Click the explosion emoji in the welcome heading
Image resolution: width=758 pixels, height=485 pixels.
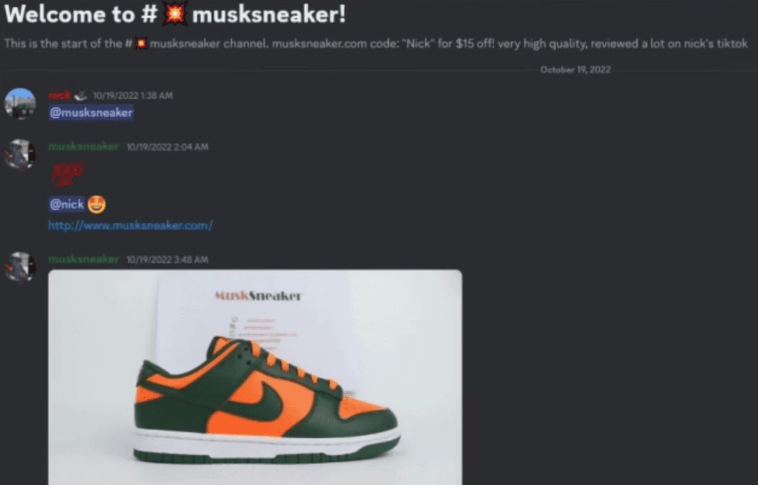tap(175, 13)
